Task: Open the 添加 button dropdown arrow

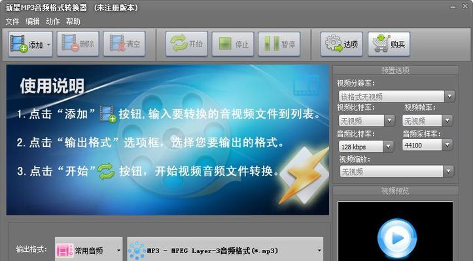Action: (48, 44)
